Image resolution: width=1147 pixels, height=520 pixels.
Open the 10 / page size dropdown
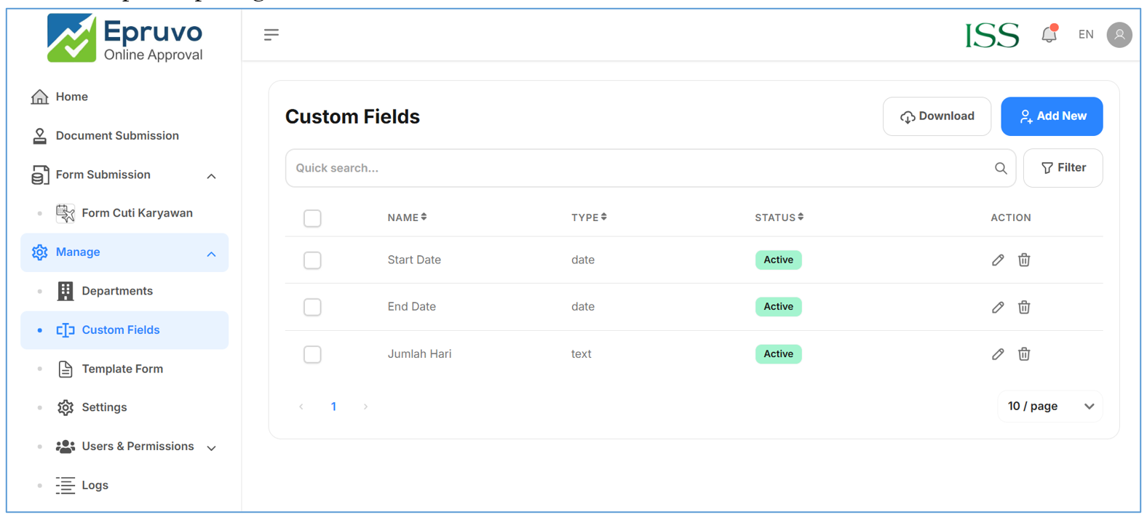1049,407
